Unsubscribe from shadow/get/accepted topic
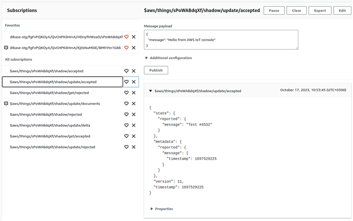The height and width of the screenshot is (221, 353). tap(133, 136)
